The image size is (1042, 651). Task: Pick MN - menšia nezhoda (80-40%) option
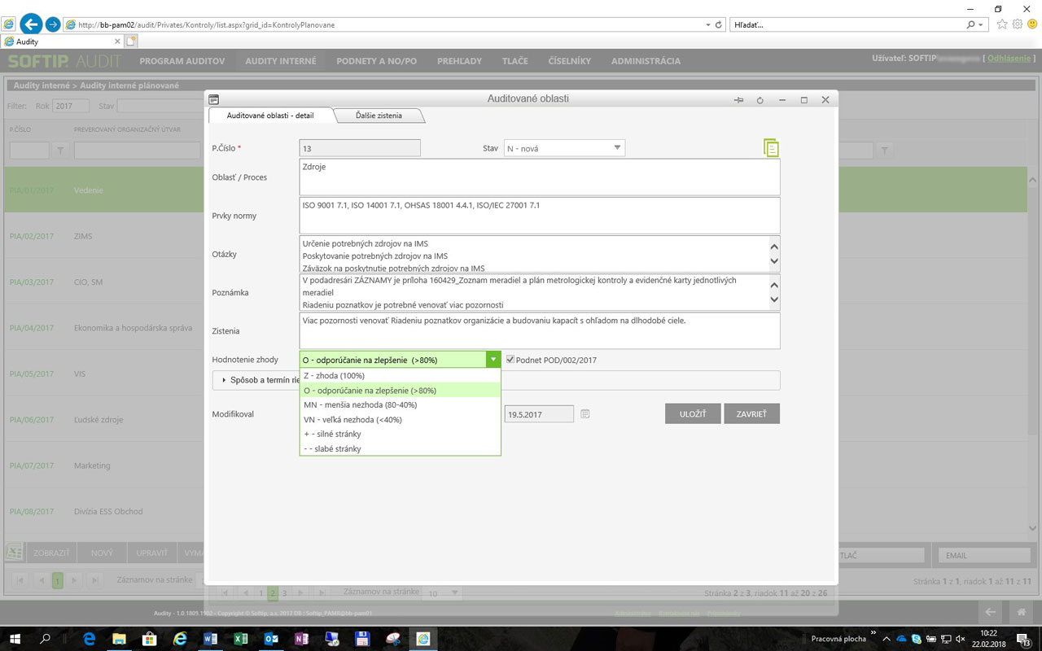pos(360,405)
